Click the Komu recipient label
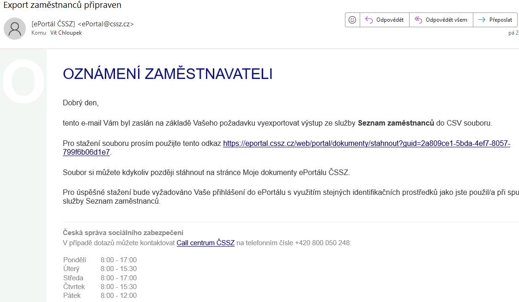519x302 pixels. point(39,33)
